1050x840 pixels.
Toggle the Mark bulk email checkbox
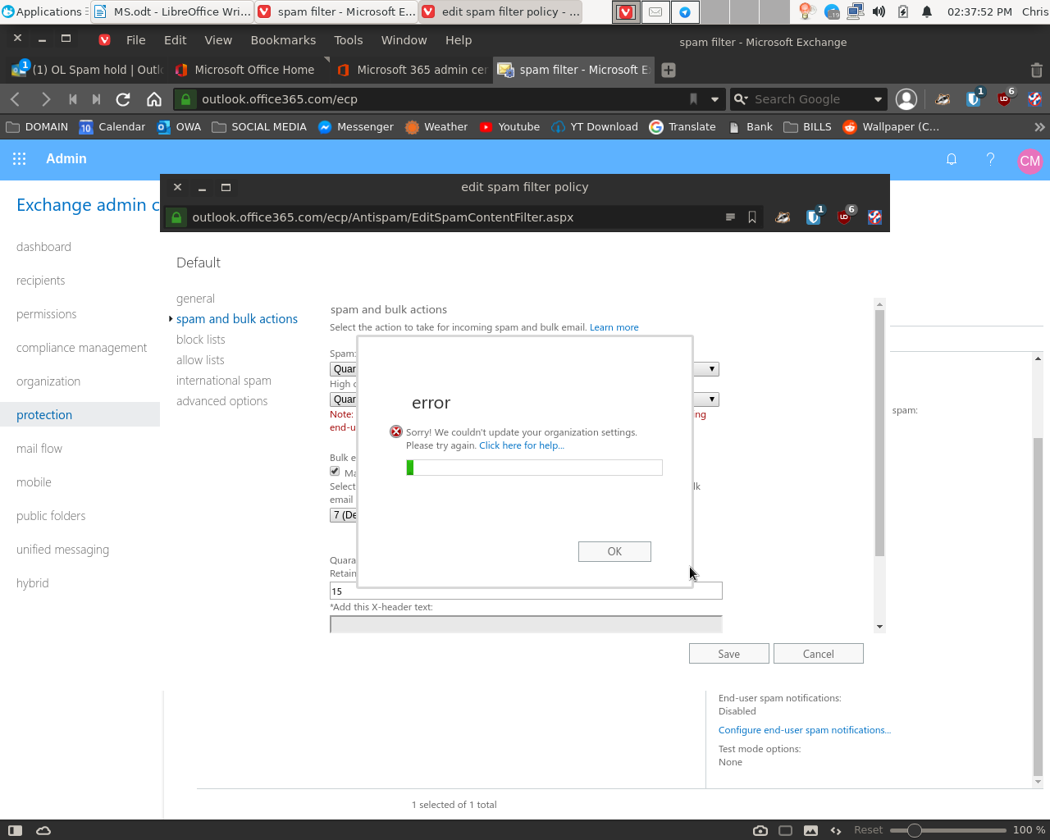pos(335,471)
